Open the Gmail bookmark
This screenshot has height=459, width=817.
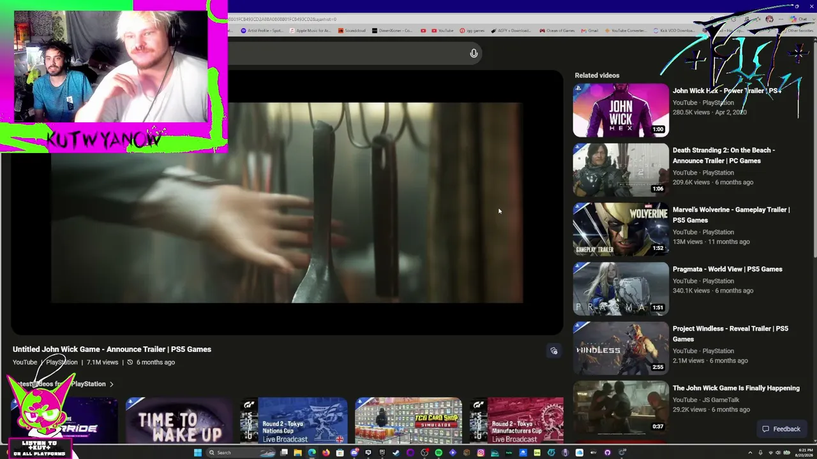[590, 31]
